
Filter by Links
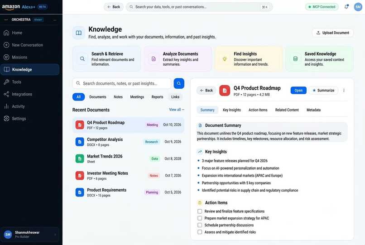tap(175, 97)
